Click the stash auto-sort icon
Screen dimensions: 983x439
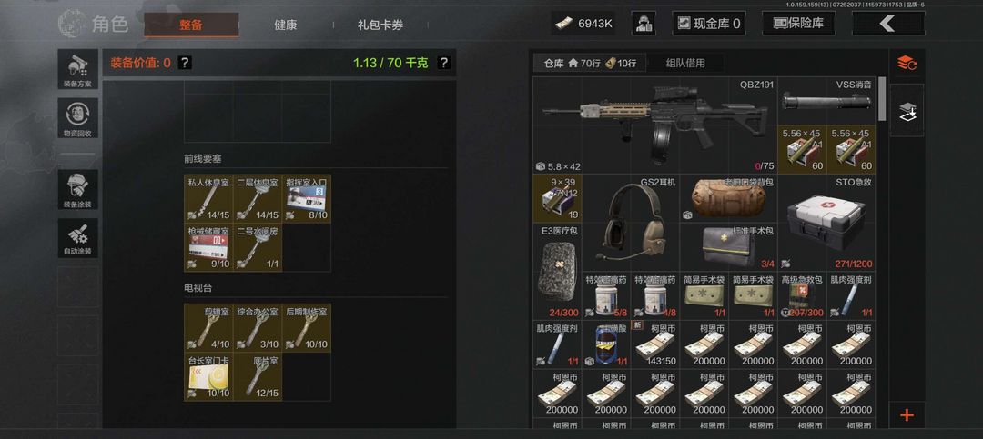coord(907,64)
